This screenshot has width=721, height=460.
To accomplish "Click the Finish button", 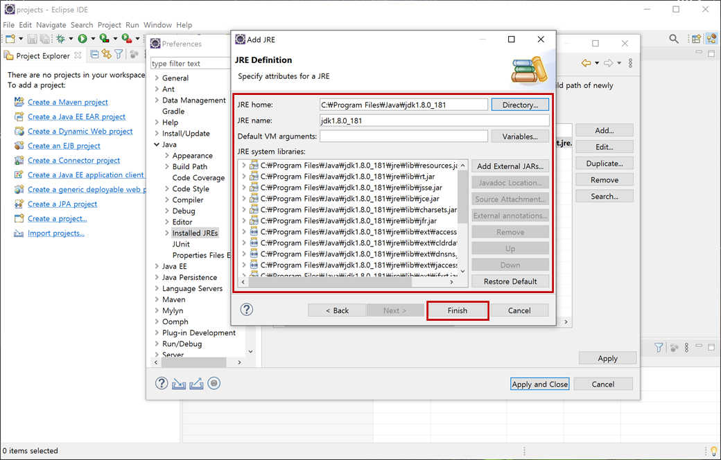I will tap(458, 310).
